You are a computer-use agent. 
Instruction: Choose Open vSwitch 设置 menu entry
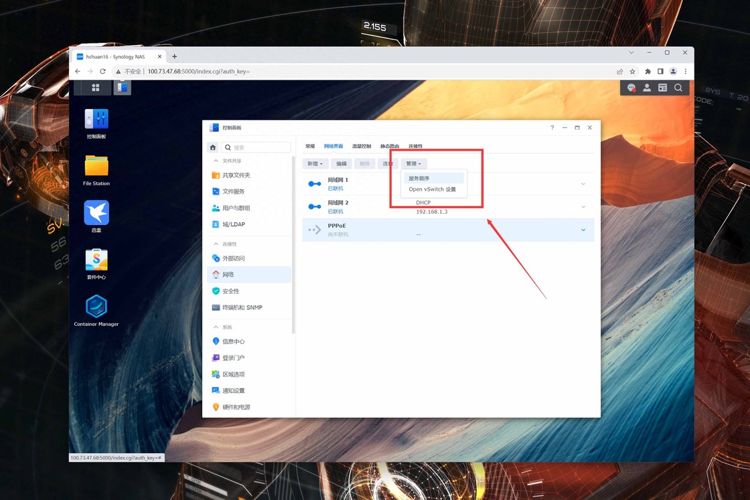[x=433, y=189]
